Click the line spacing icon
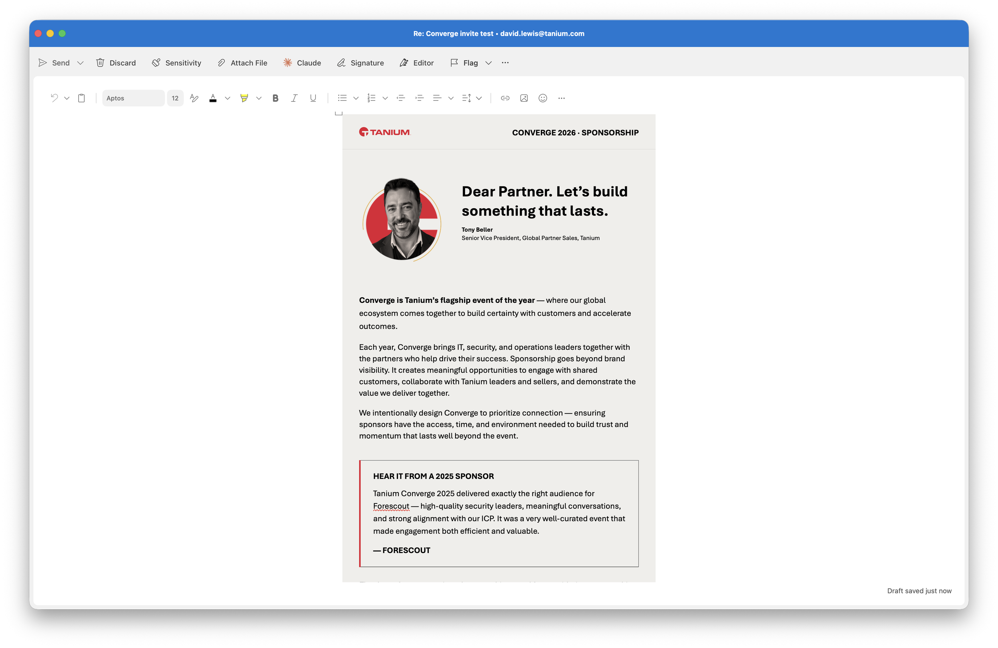The height and width of the screenshot is (648, 998). 466,98
